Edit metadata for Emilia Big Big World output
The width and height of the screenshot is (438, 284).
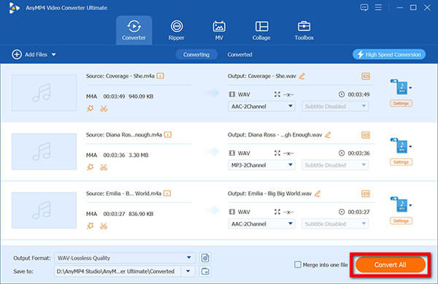click(x=366, y=193)
